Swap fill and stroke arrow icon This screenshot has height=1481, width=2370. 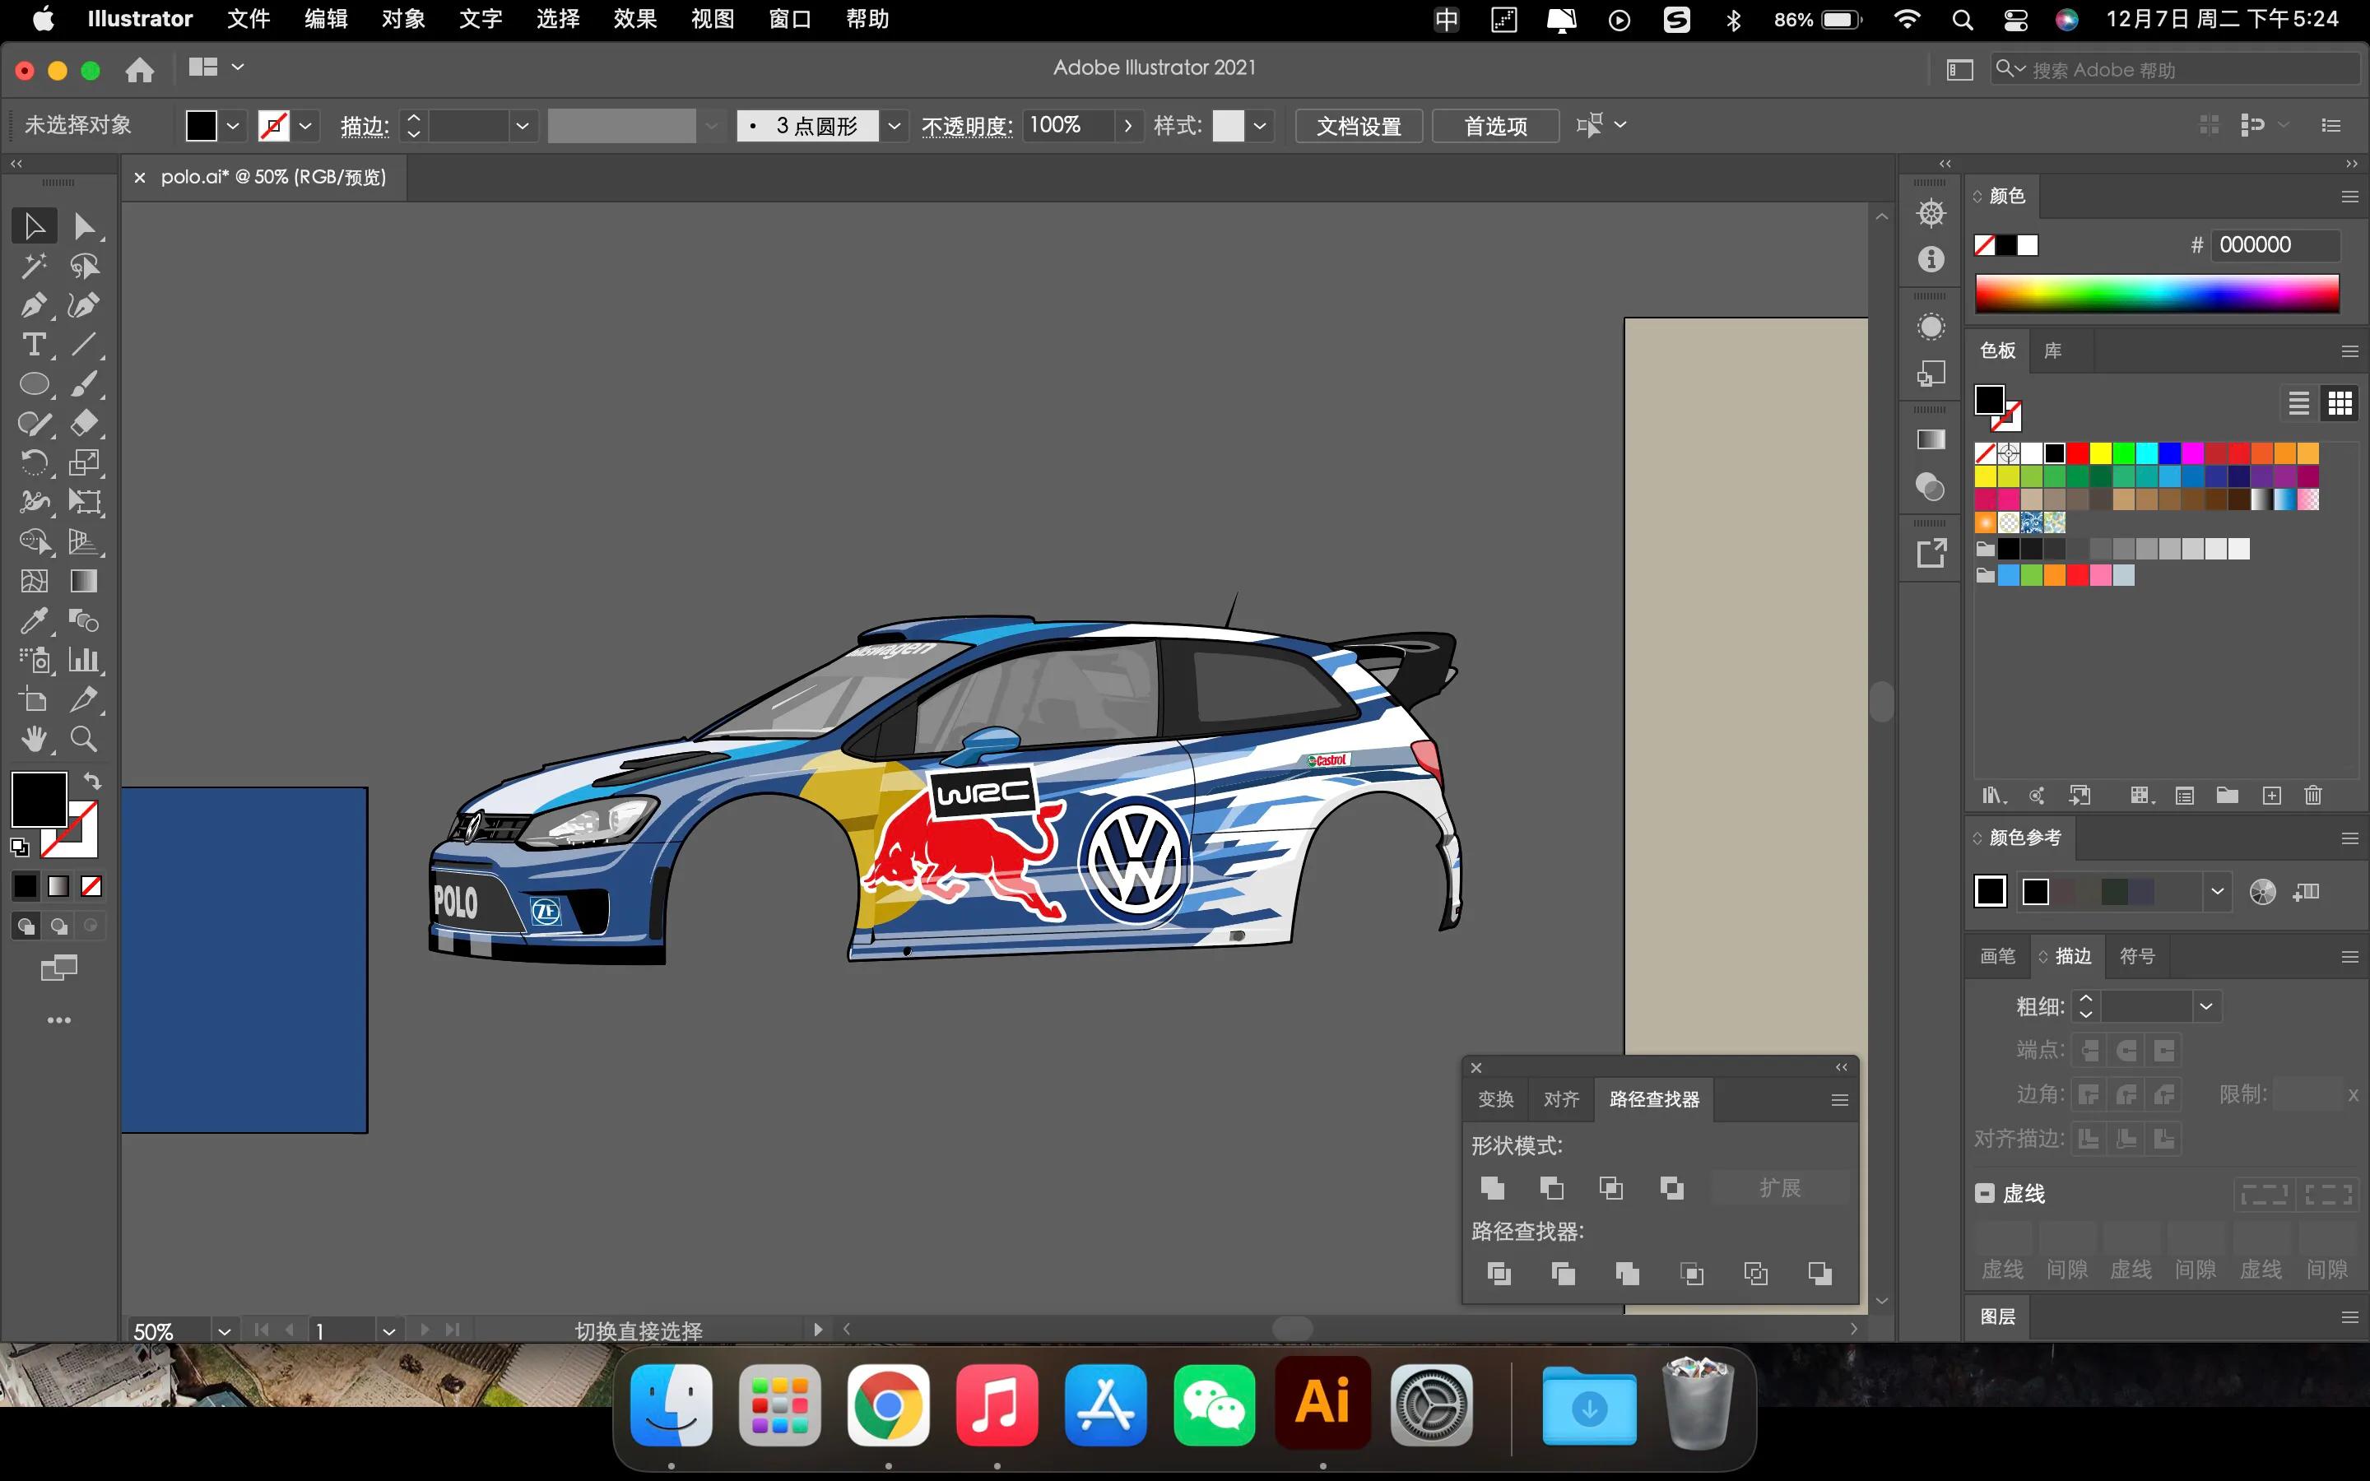point(92,781)
